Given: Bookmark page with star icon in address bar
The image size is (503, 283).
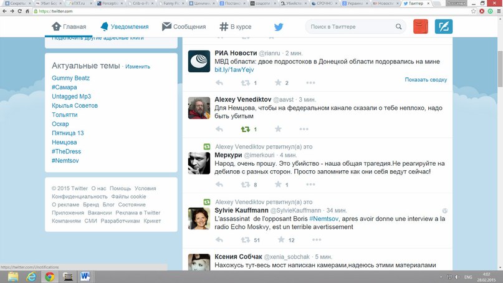Looking at the screenshot, I should coord(474,11).
